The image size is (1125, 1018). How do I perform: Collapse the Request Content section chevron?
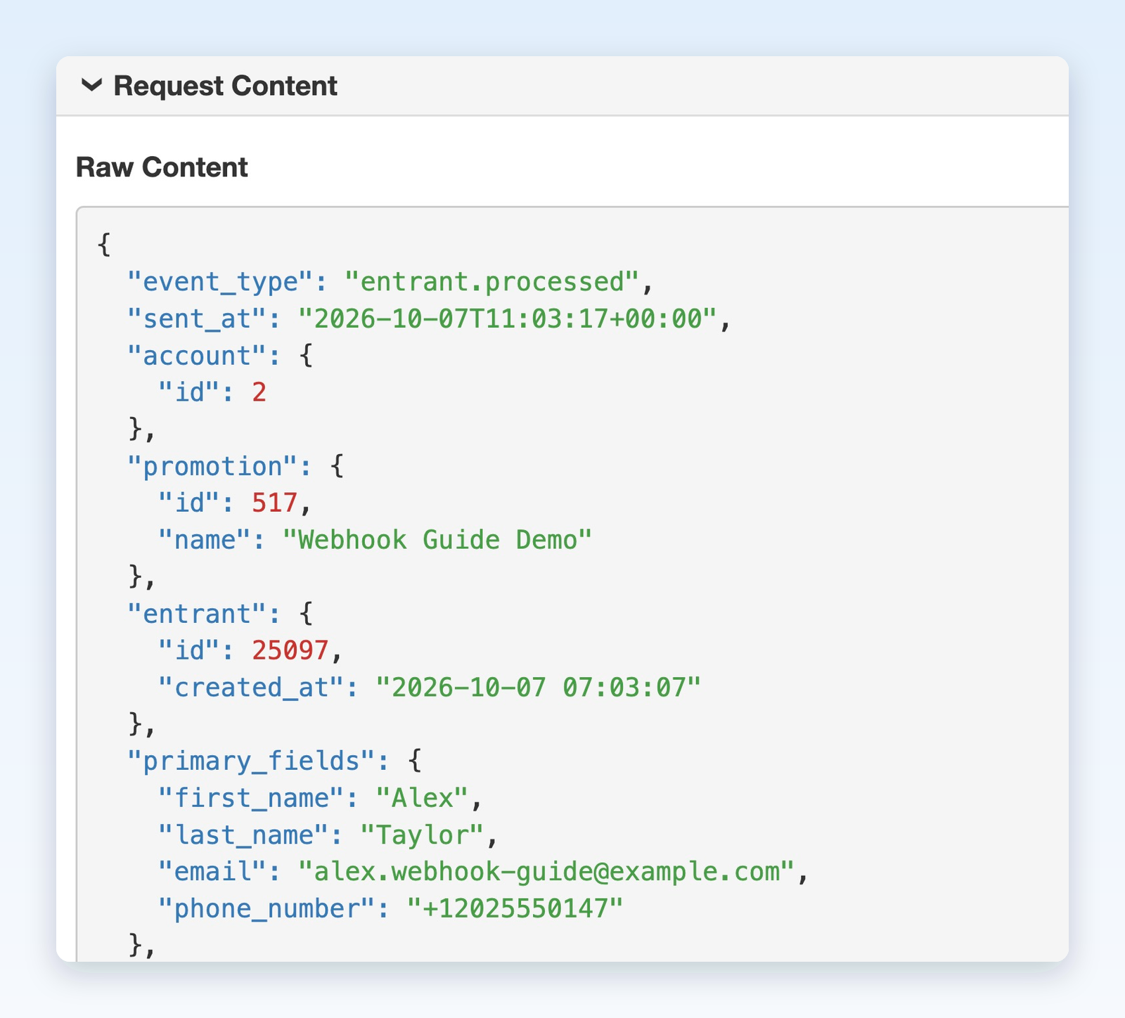(x=92, y=86)
